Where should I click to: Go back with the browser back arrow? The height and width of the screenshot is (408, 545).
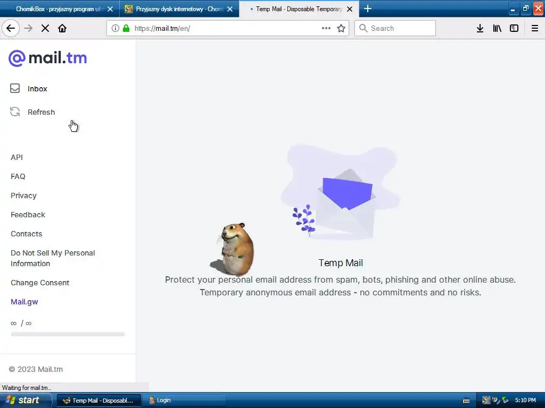[11, 28]
